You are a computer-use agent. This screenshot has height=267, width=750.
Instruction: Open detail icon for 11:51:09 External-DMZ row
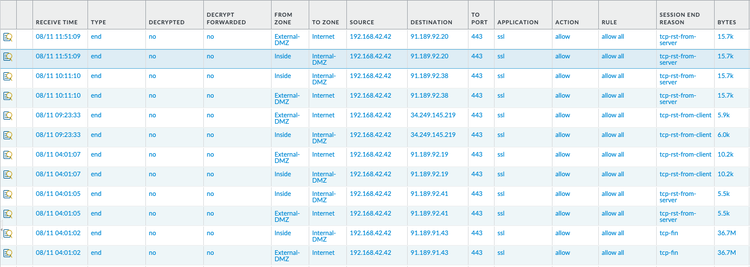coord(8,37)
